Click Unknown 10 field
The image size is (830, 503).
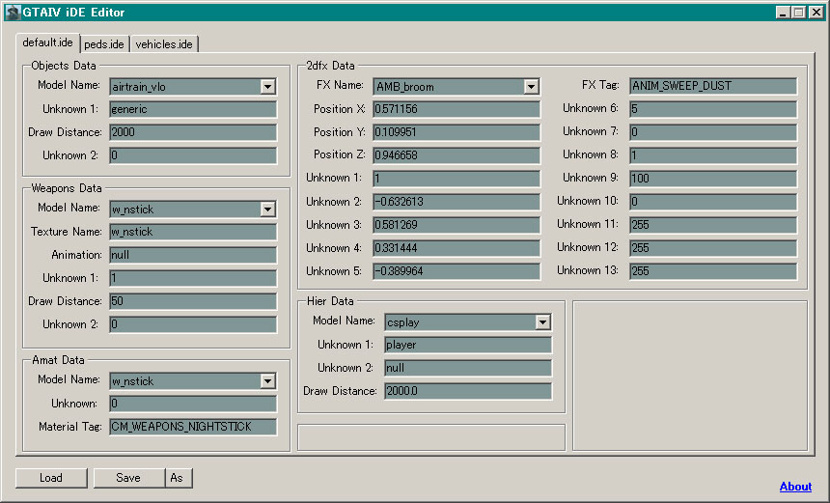(713, 202)
